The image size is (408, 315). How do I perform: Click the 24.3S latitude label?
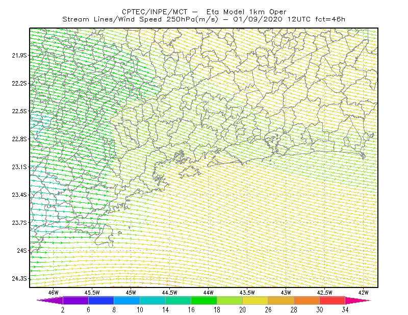[x=19, y=279]
